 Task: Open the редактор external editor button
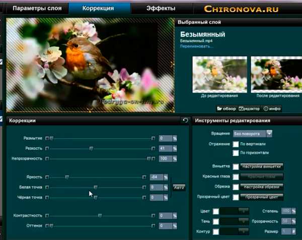(x=249, y=109)
